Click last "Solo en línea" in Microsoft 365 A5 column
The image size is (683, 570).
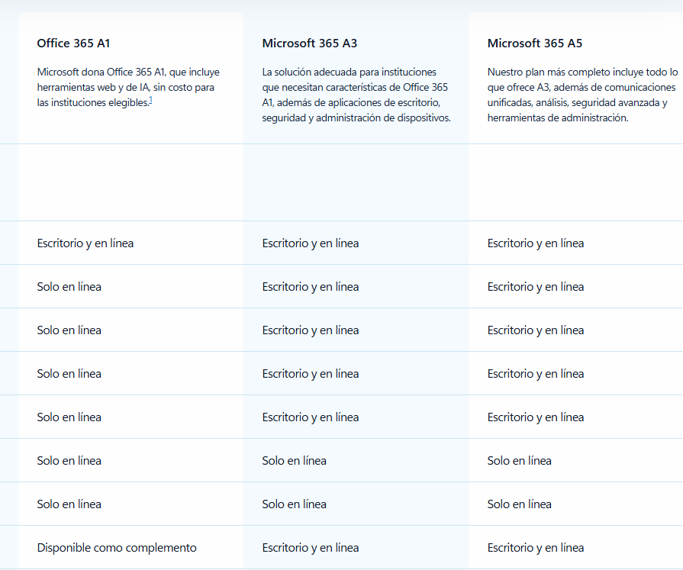(x=520, y=504)
